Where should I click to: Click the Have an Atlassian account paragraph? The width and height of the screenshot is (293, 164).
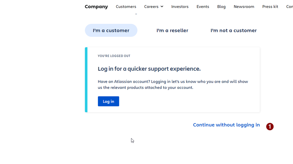(173, 84)
